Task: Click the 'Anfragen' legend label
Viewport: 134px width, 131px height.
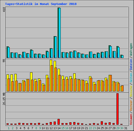Action: [131, 50]
